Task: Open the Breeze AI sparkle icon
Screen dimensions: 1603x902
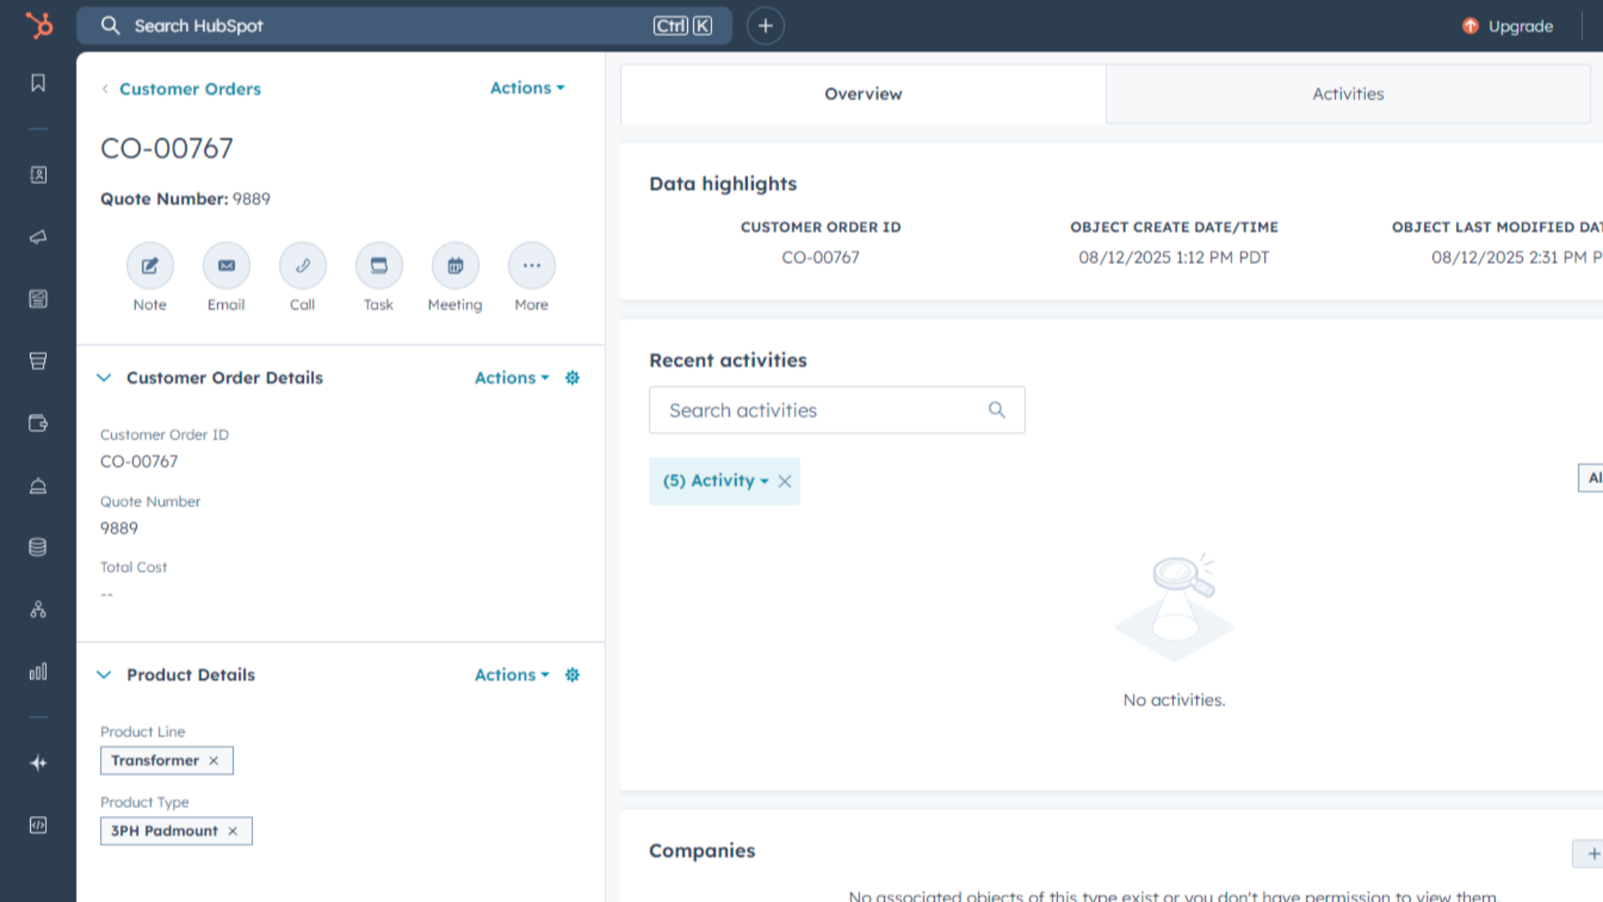Action: coord(38,763)
